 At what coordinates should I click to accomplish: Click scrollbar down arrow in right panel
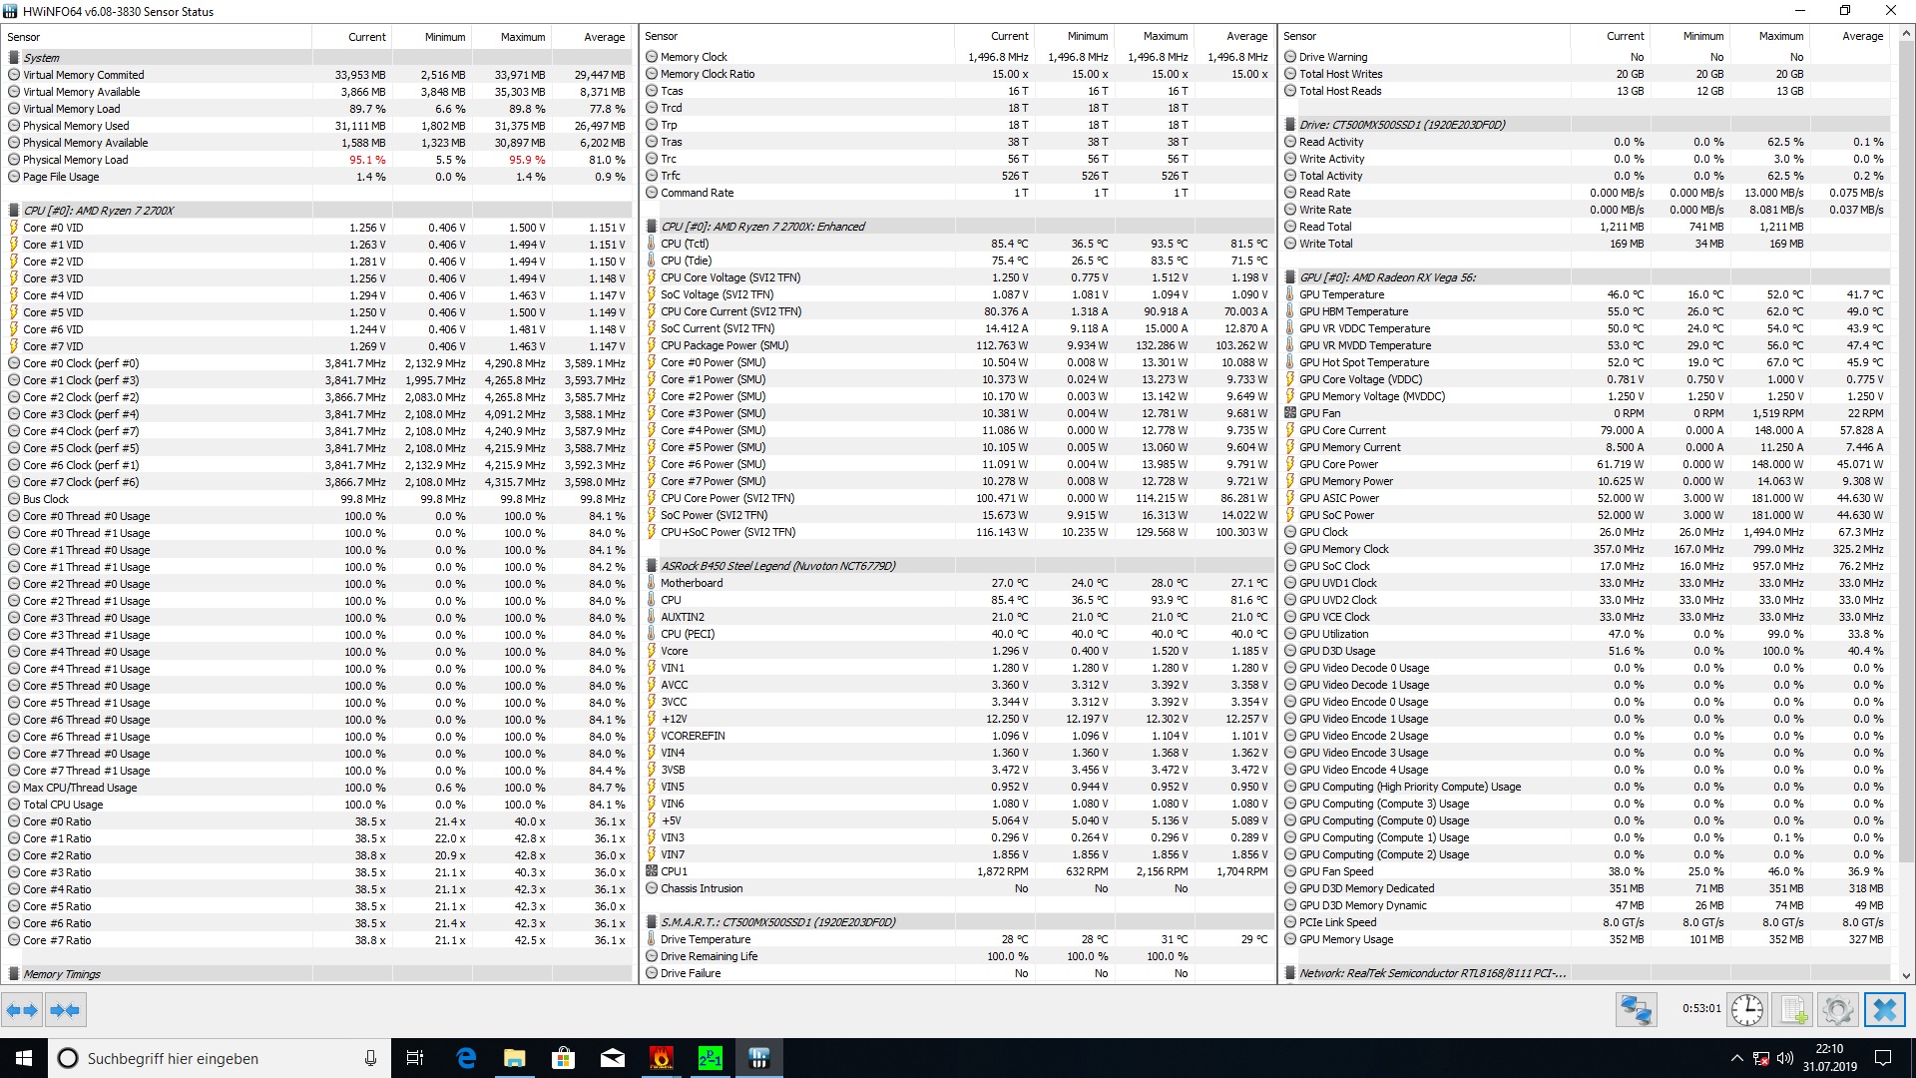[x=1906, y=975]
